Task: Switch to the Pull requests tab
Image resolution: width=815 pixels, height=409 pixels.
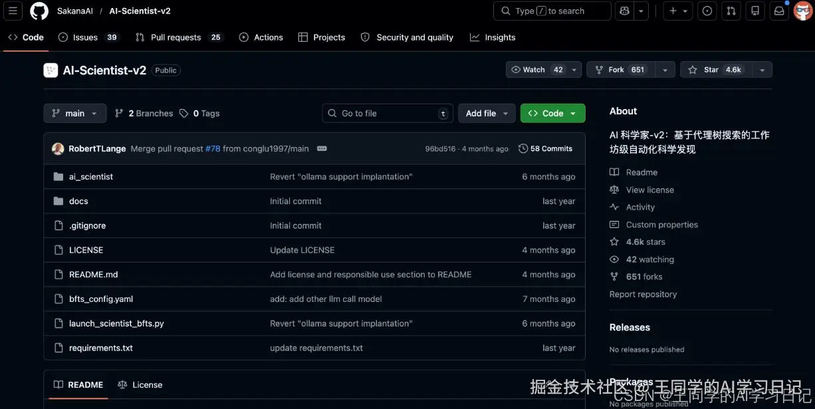Action: (x=178, y=37)
